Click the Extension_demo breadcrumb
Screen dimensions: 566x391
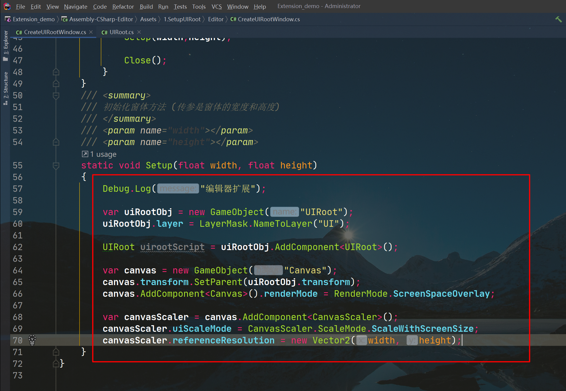[x=30, y=19]
